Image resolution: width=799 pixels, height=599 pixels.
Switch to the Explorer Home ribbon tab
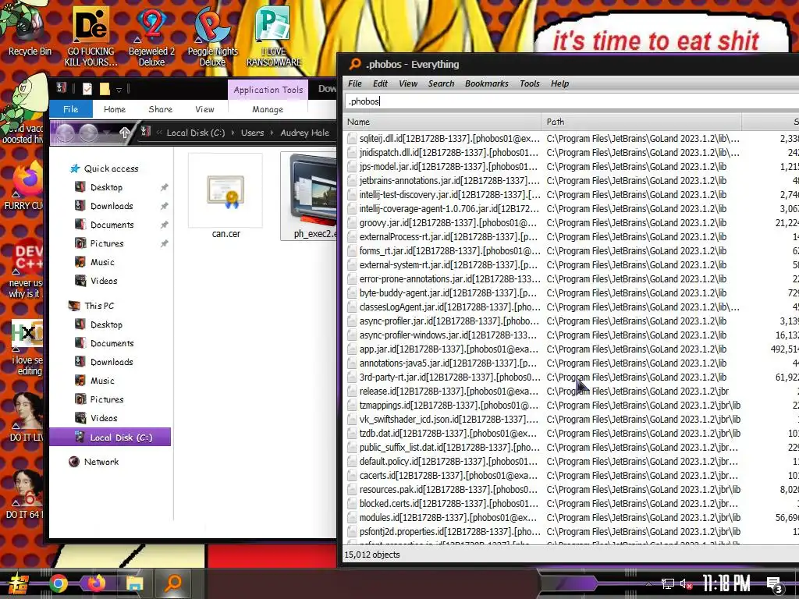[115, 109]
